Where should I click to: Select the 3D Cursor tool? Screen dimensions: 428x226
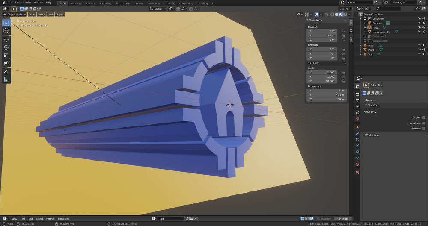pos(6,31)
